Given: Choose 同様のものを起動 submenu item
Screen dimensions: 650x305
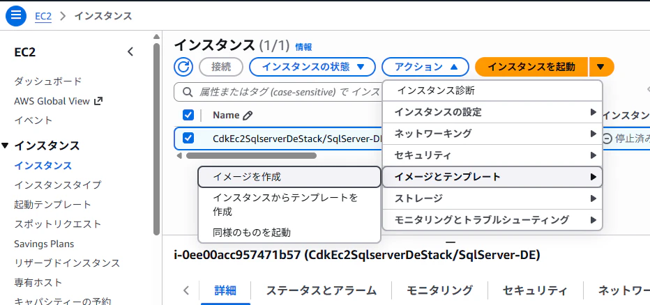Looking at the screenshot, I should click(x=289, y=233).
